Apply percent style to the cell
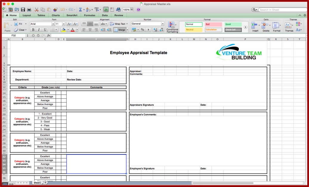309x187 pixels. pos(142,30)
